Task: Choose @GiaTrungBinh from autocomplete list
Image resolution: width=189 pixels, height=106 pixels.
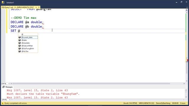Action: [28, 49]
